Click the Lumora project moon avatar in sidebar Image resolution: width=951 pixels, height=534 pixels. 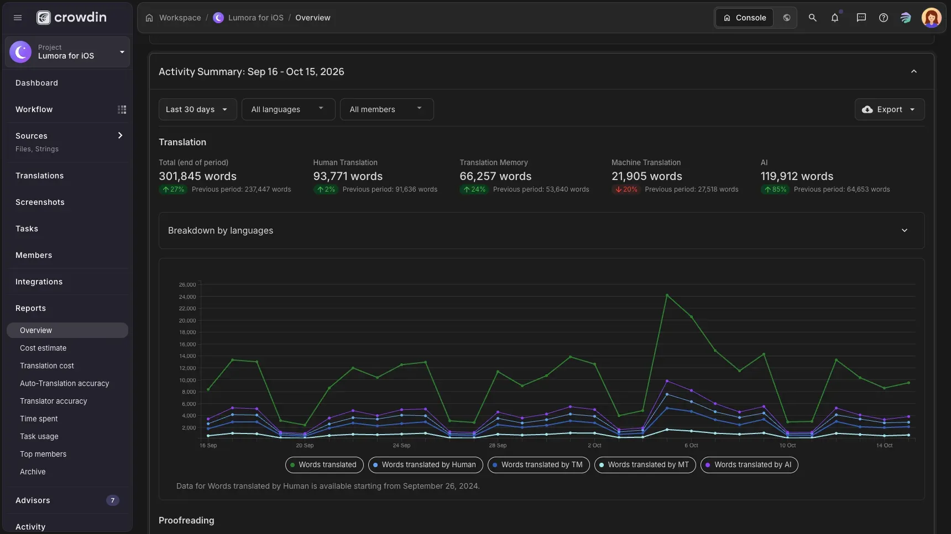coord(20,52)
